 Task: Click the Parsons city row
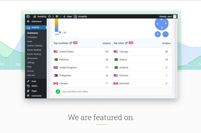point(142,76)
